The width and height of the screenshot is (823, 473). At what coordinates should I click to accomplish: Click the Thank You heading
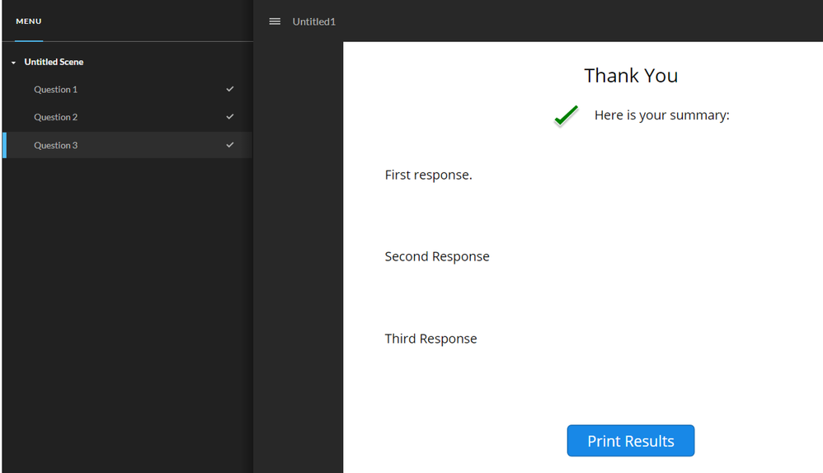[631, 76]
